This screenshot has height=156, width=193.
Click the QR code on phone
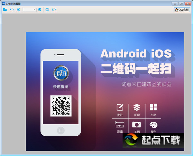pyautogui.click(x=61, y=106)
